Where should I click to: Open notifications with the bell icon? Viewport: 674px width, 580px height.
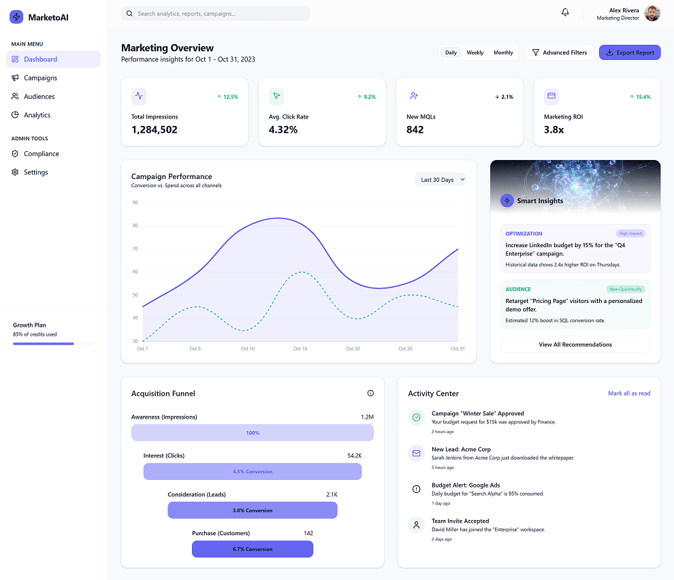[x=565, y=12]
